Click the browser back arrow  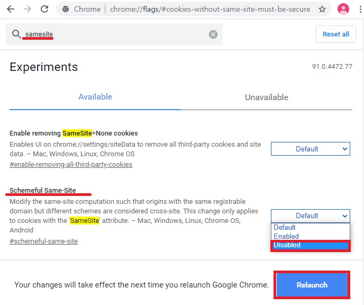(x=11, y=9)
